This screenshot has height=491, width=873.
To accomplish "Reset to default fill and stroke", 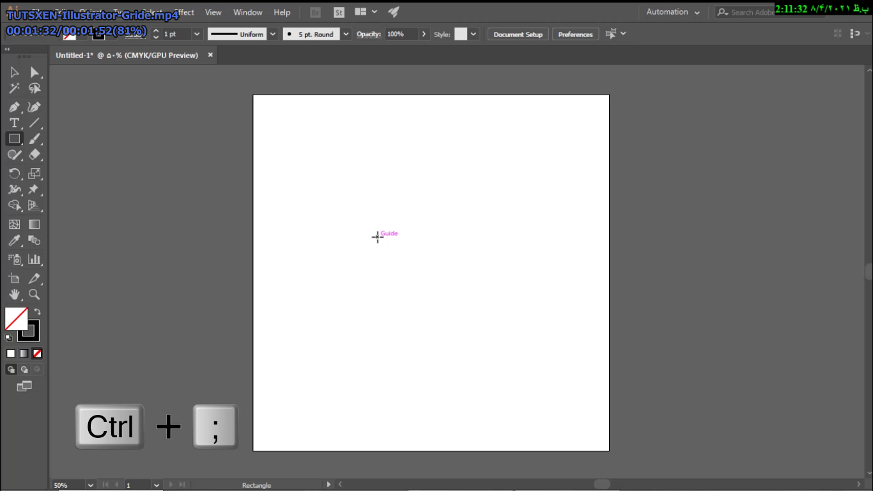I will (x=8, y=338).
